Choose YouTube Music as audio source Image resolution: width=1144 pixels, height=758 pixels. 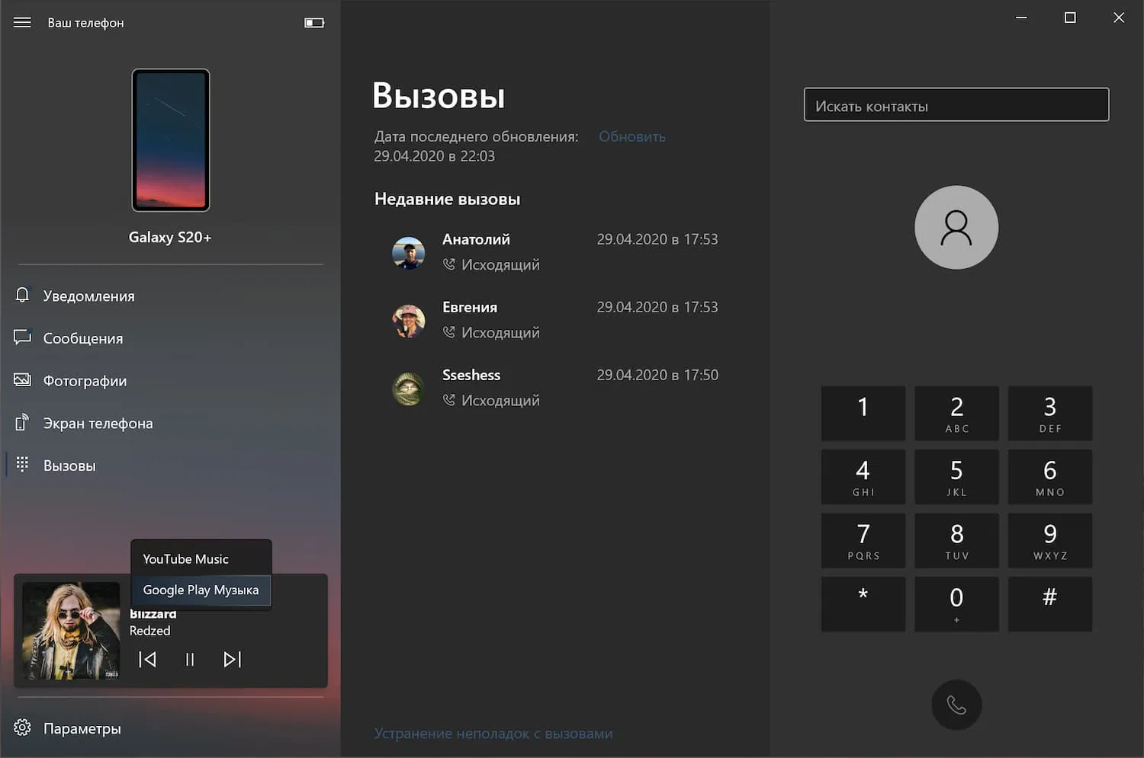coord(201,559)
